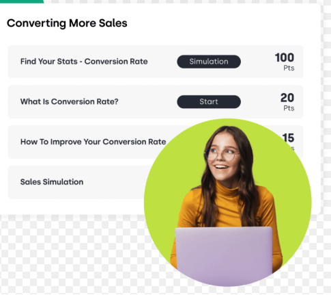The width and height of the screenshot is (331, 295).
Task: Click the Start button for What Is Conversion Rate
Action: [209, 102]
